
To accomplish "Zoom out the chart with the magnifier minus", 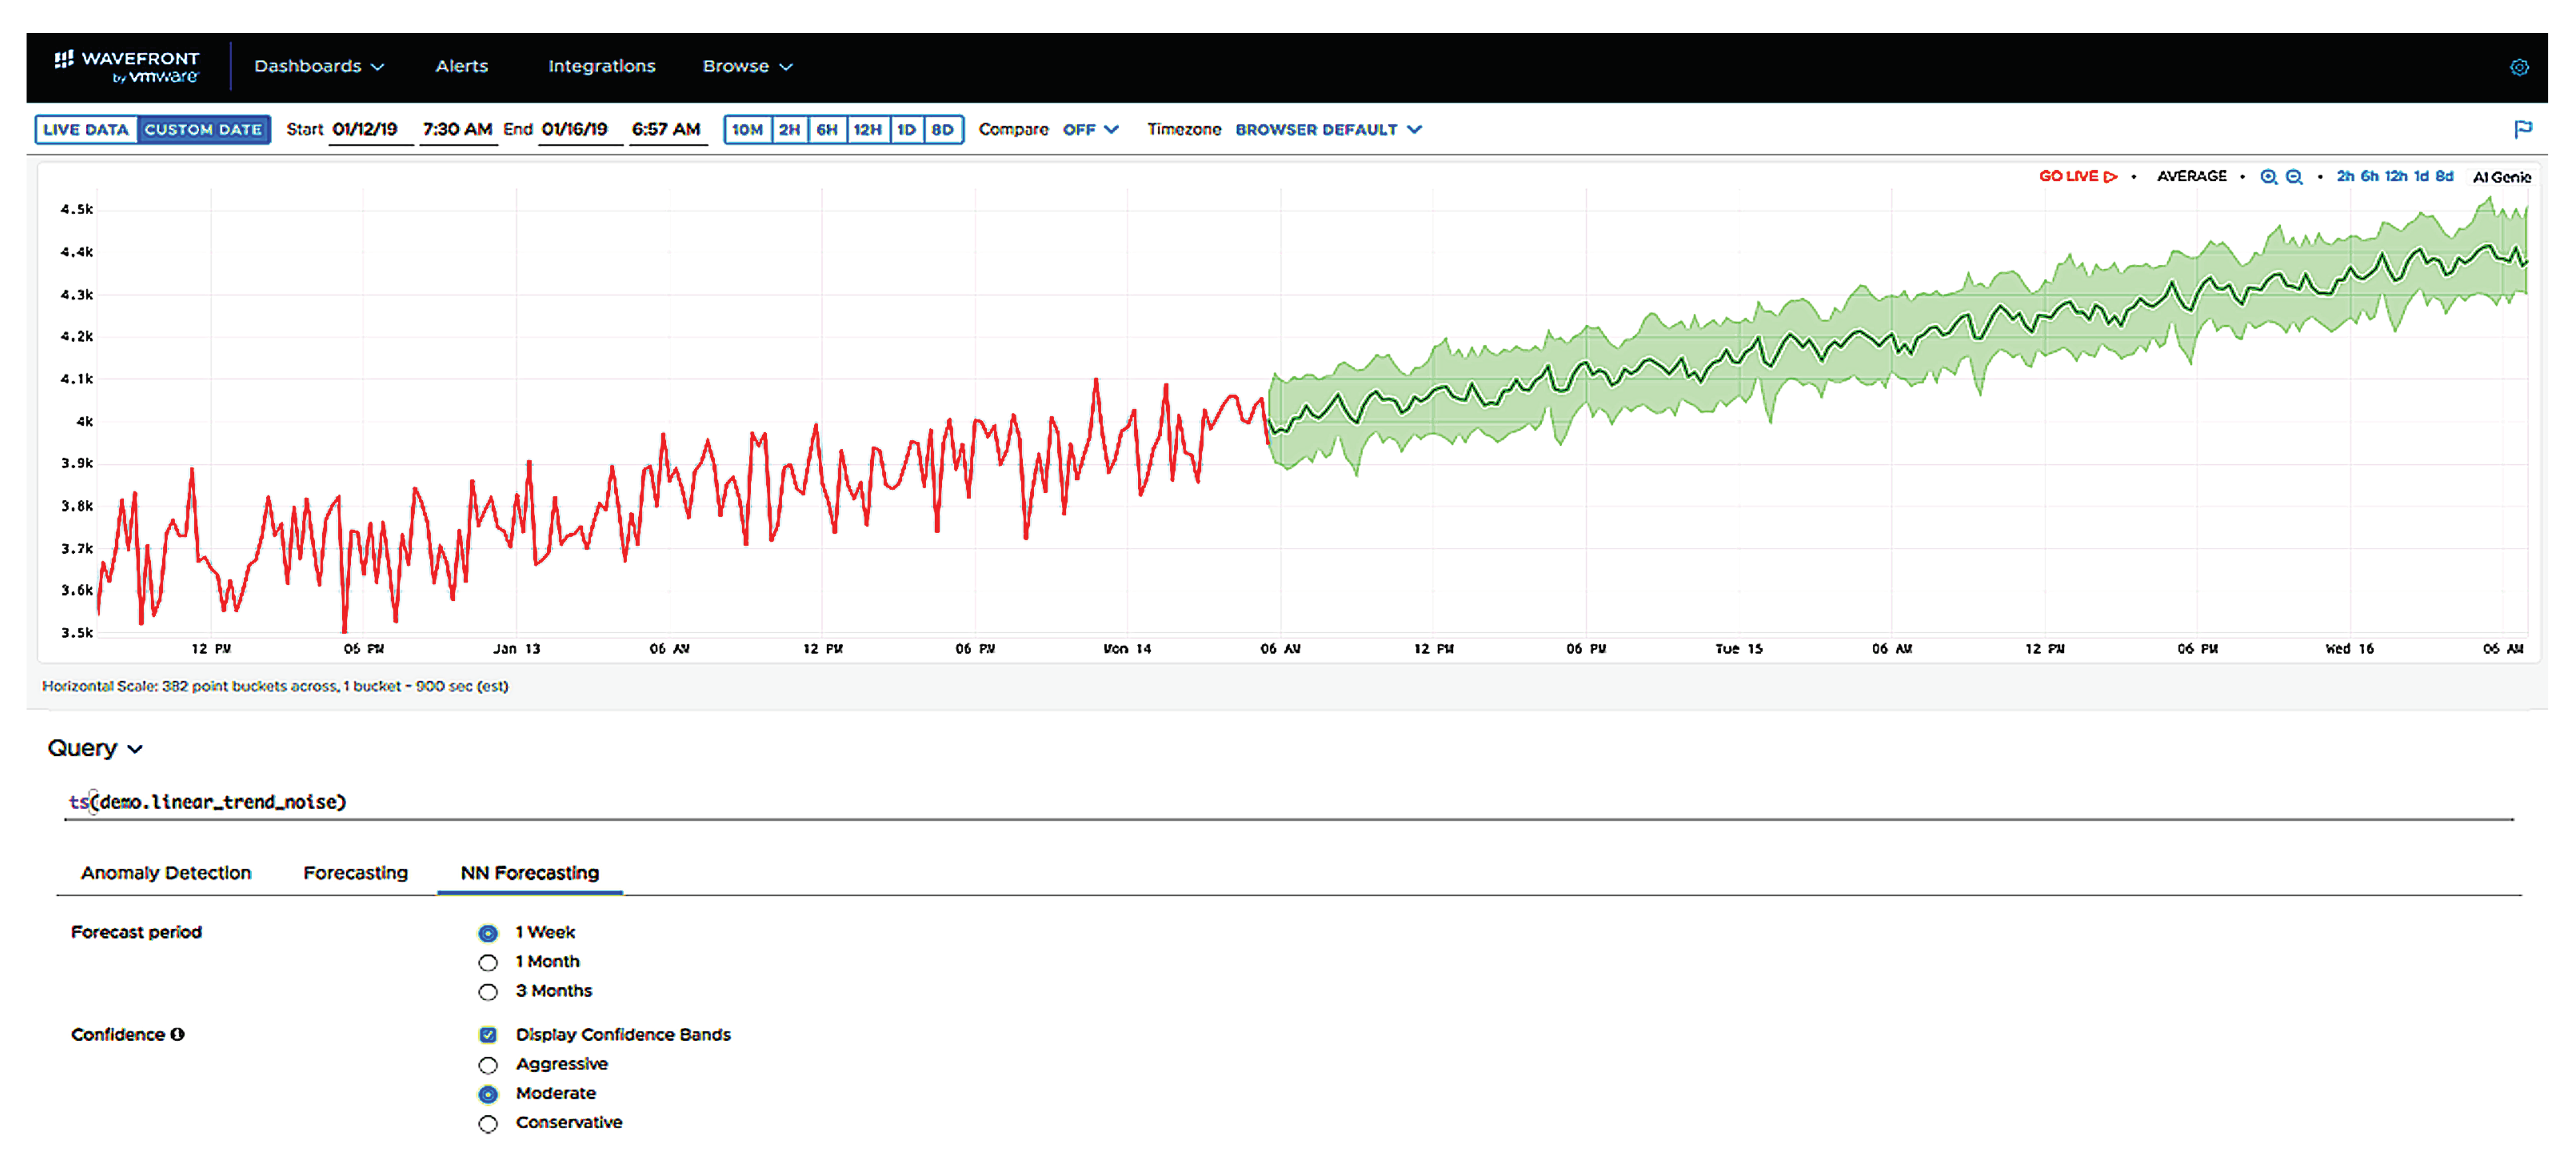I will (2294, 177).
